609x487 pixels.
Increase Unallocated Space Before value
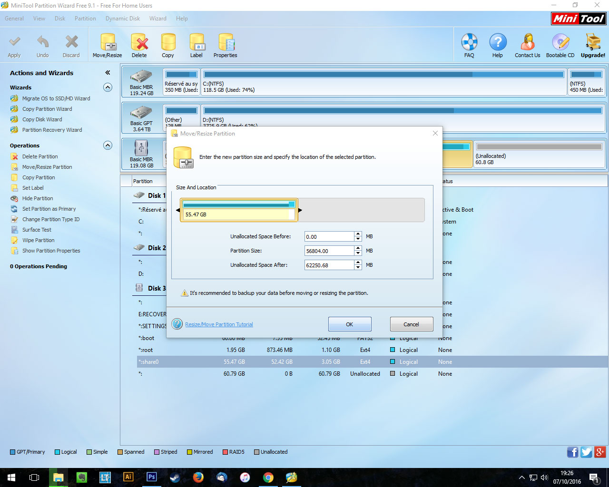pos(358,234)
